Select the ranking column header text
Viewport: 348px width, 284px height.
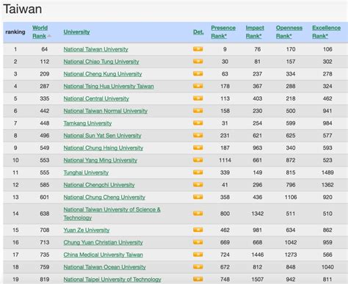point(15,32)
